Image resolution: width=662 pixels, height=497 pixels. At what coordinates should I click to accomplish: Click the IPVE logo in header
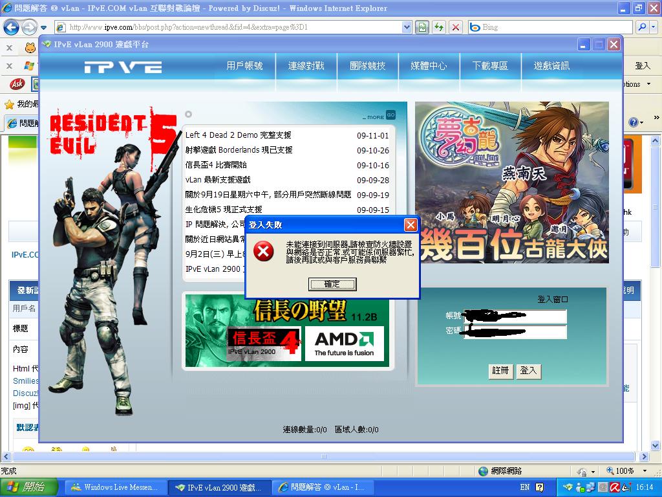pos(123,67)
